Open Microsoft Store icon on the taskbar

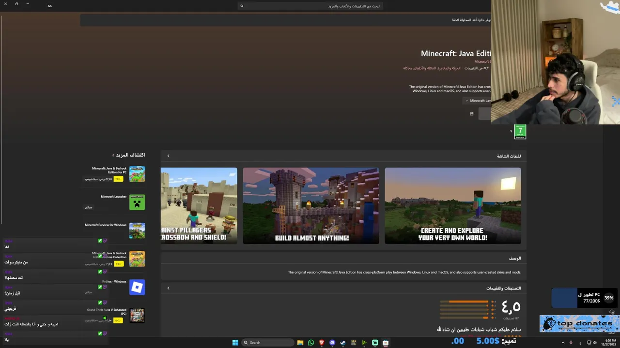tap(386, 343)
